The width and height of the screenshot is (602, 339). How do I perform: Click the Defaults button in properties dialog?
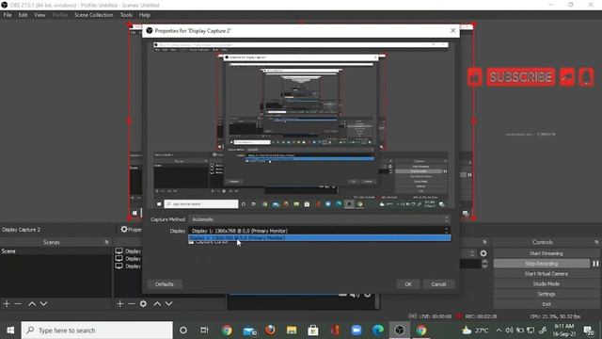point(165,284)
